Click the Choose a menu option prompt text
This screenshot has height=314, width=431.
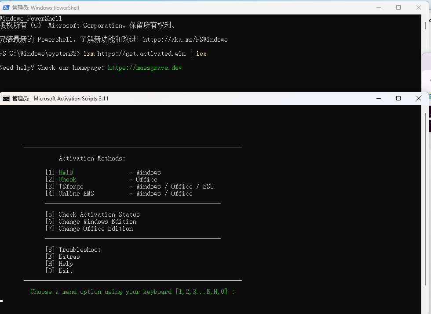click(x=132, y=292)
